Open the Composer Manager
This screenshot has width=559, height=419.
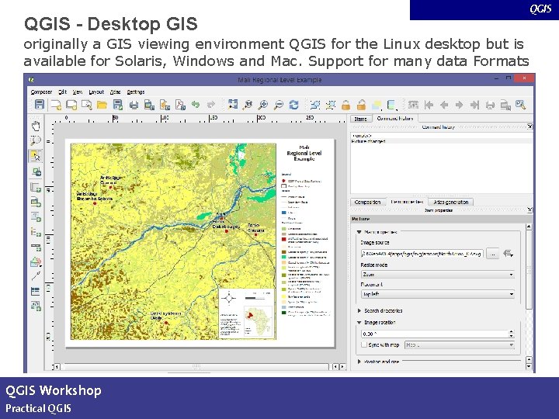click(87, 105)
